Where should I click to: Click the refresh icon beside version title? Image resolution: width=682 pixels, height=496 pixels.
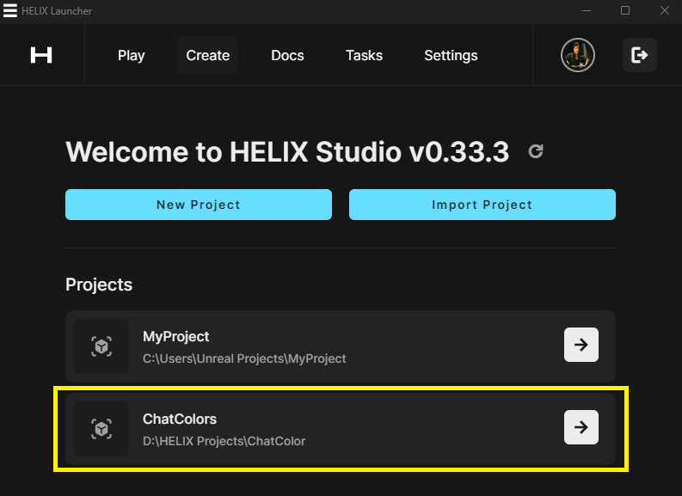pyautogui.click(x=536, y=152)
